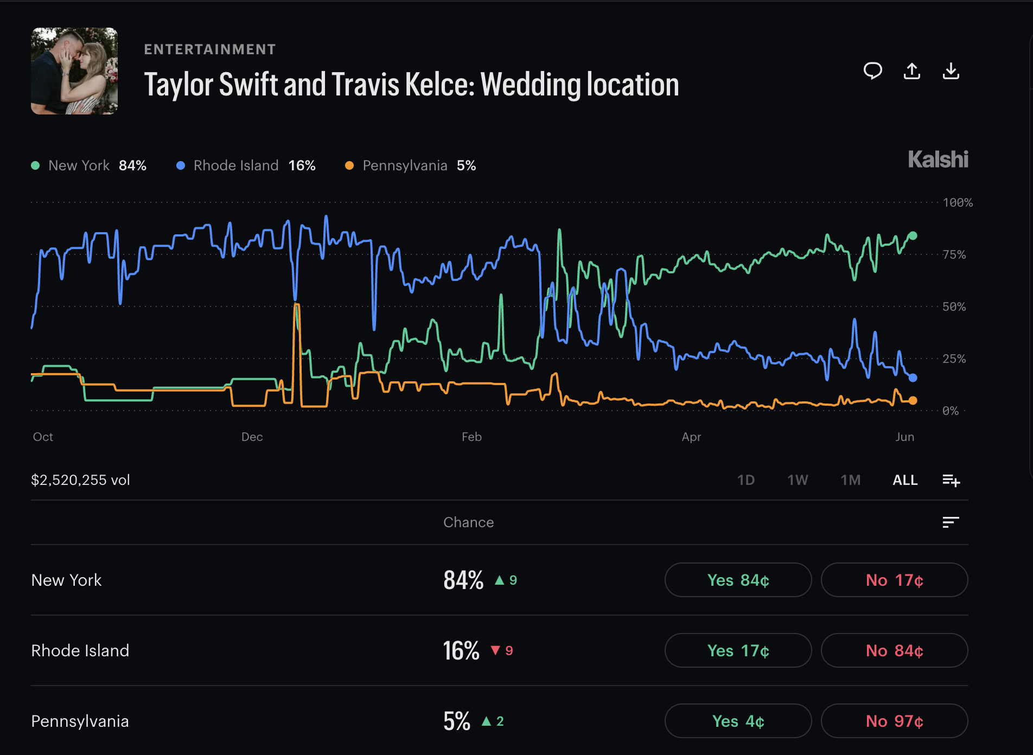The height and width of the screenshot is (755, 1033).
Task: Click the blue Rhode Island legend dot
Action: [x=181, y=165]
